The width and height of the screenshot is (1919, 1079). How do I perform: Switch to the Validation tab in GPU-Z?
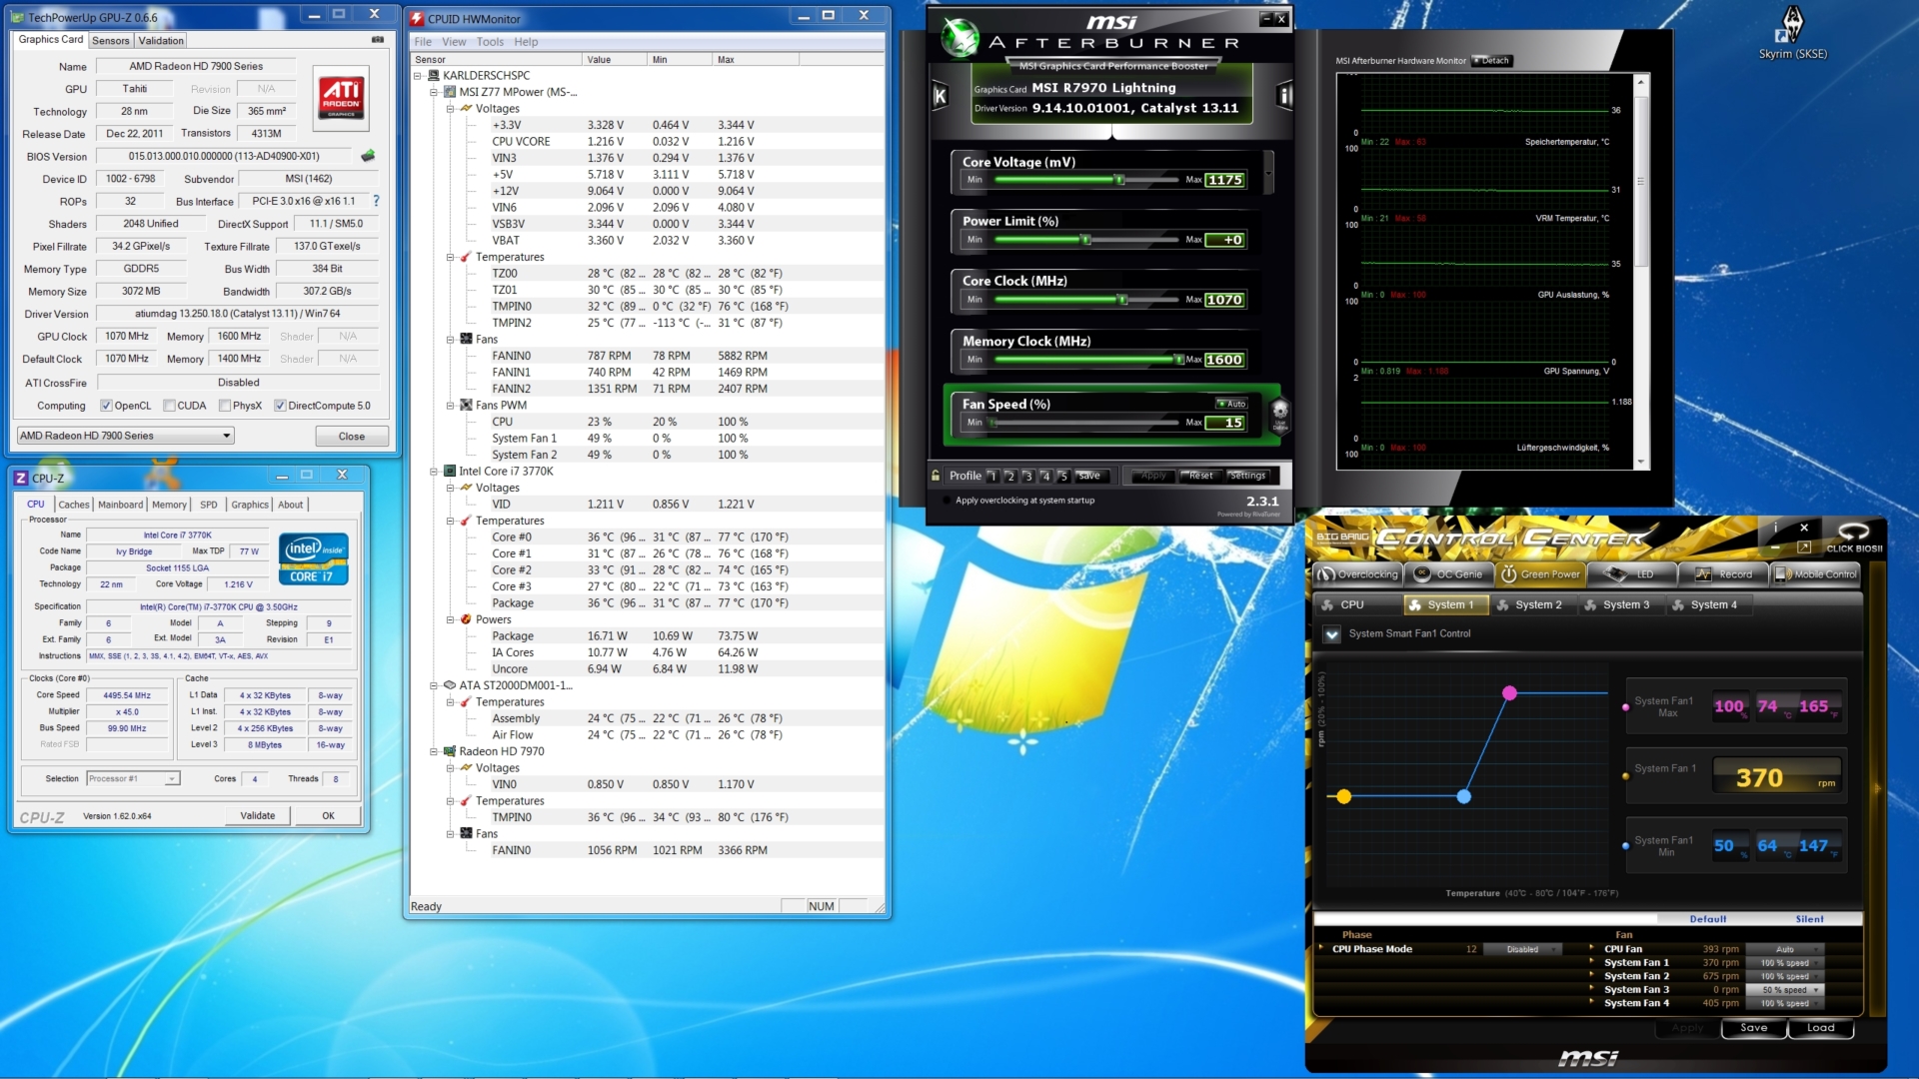161,41
